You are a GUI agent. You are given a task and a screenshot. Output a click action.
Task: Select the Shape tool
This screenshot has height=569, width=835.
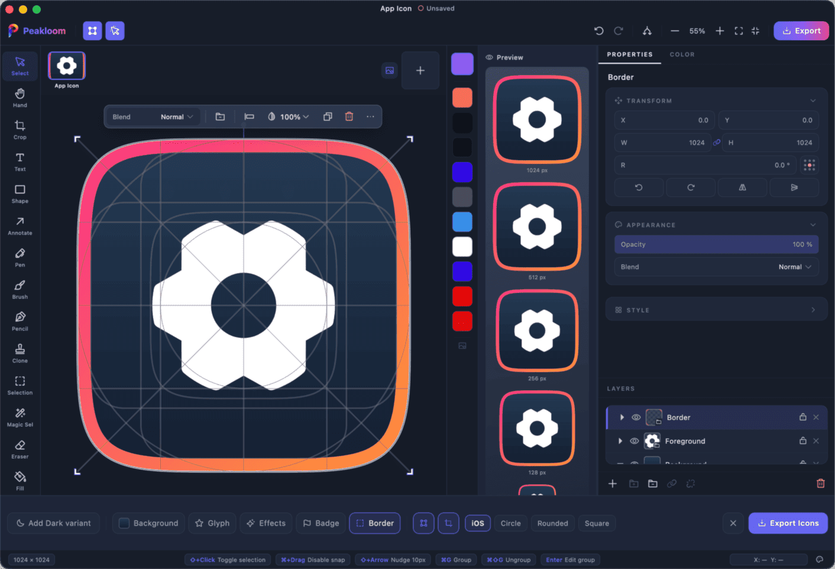(20, 194)
